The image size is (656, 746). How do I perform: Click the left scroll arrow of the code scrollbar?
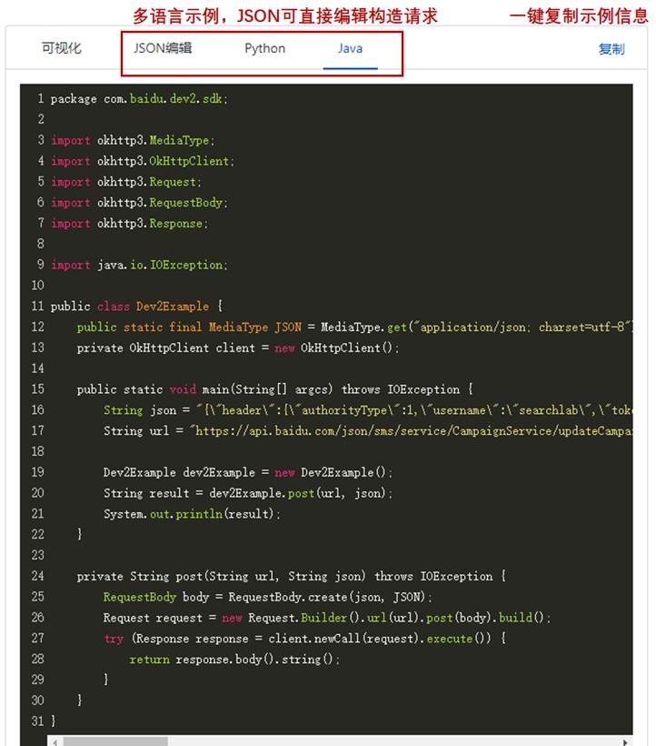coord(55,741)
